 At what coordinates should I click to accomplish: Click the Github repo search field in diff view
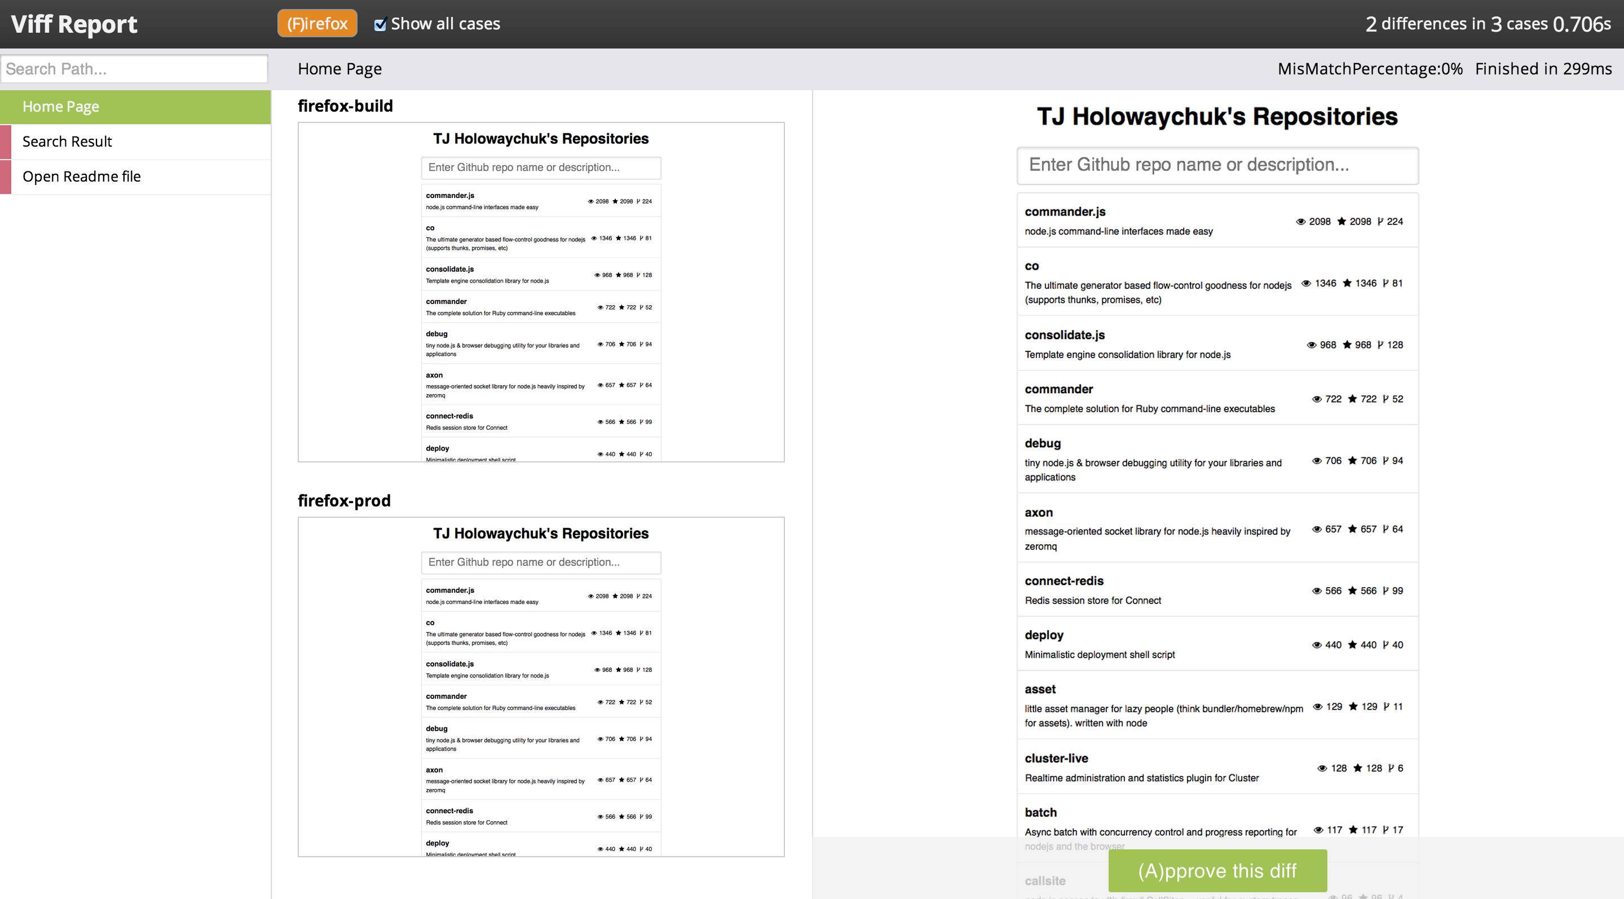(x=1217, y=165)
